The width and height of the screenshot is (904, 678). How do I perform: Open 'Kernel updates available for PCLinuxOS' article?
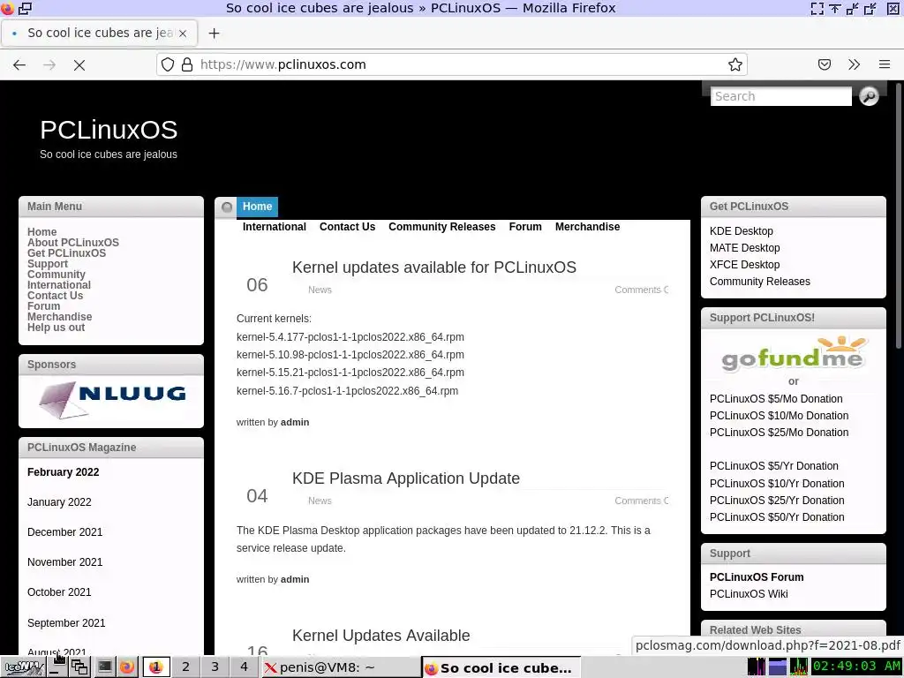point(434,267)
